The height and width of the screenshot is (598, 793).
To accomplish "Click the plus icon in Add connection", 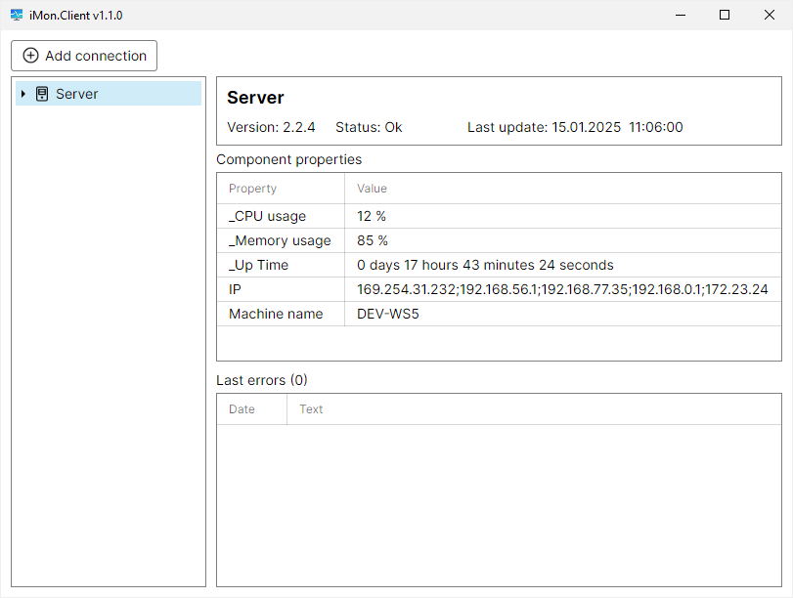I will coord(31,56).
